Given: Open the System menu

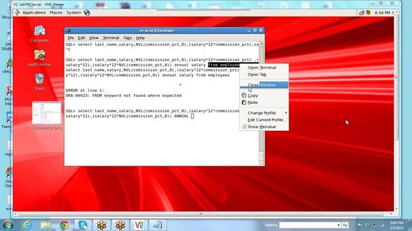Looking at the screenshot, I should pyautogui.click(x=74, y=13).
